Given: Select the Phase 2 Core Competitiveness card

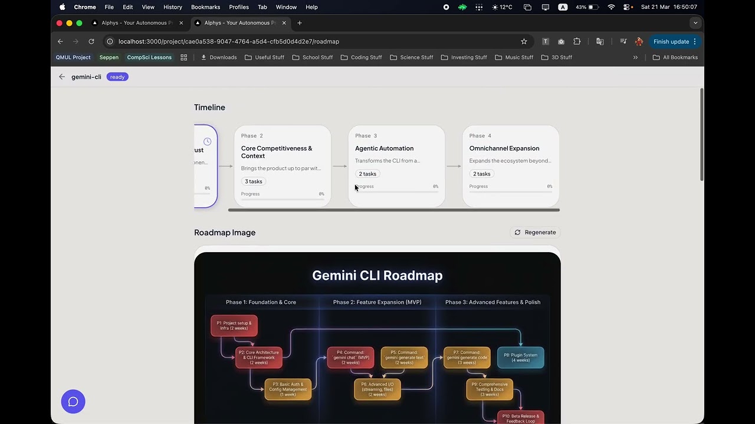Looking at the screenshot, I should point(283,166).
